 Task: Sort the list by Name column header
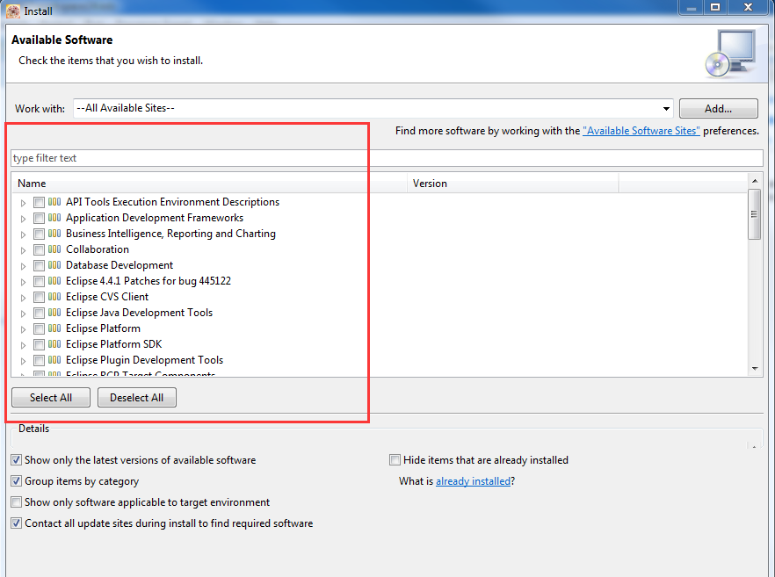(x=211, y=184)
